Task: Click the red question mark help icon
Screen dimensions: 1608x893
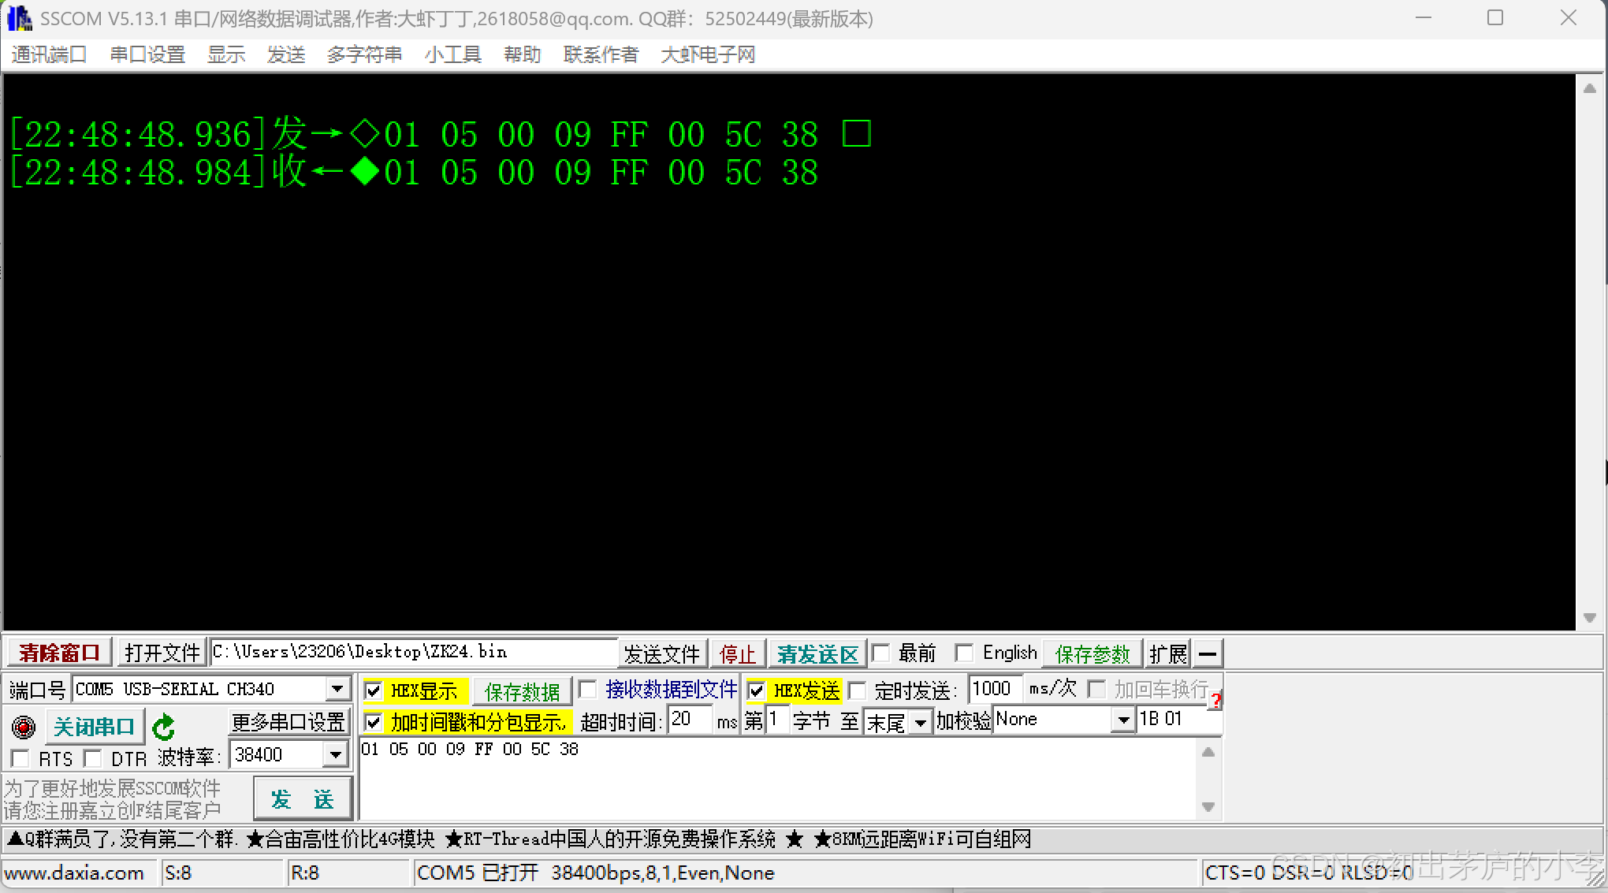Action: tap(1216, 699)
